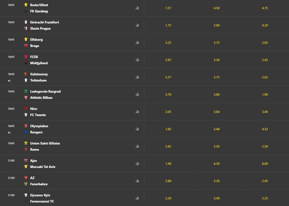
Task: Select Athletic Bilbao away odds 1.90
Action: (265, 95)
